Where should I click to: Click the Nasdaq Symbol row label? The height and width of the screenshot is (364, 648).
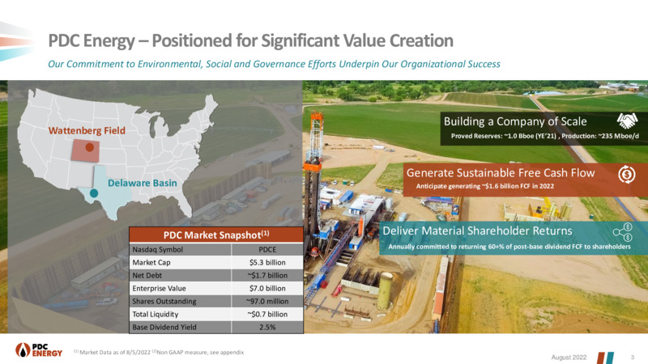[157, 249]
